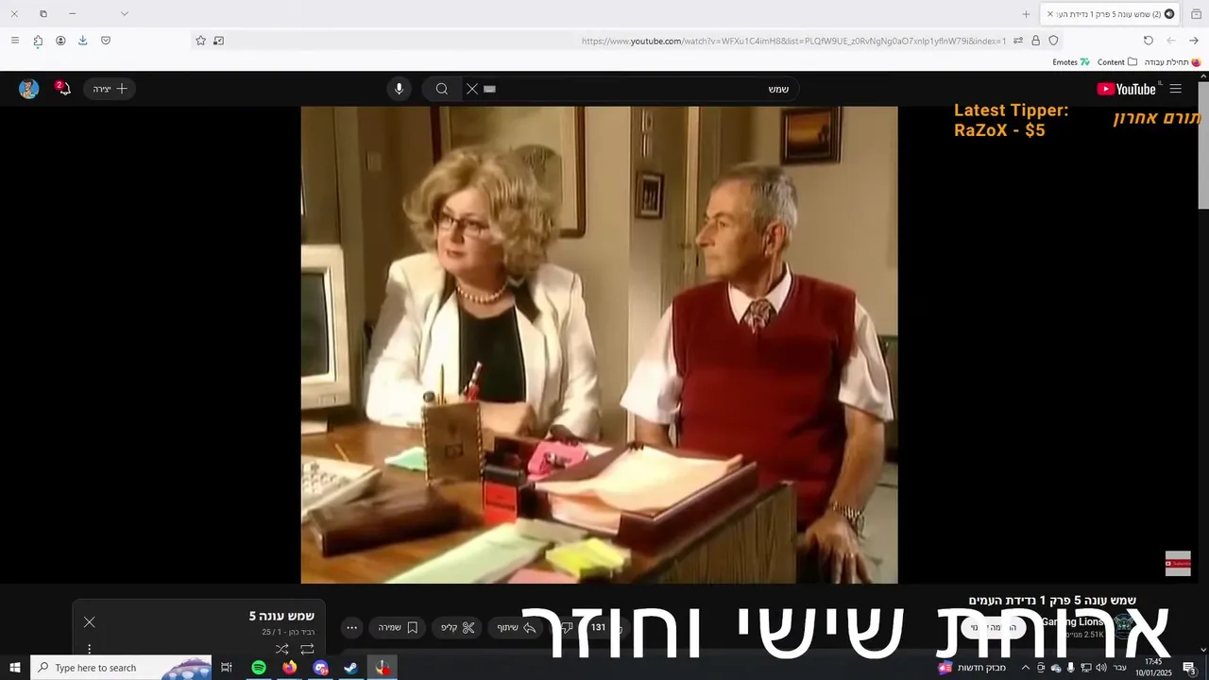
Task: Click the יצירה create button
Action: pyautogui.click(x=110, y=89)
